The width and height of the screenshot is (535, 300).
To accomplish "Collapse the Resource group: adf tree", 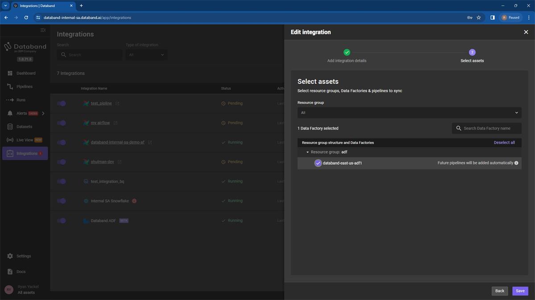I will click(x=307, y=152).
